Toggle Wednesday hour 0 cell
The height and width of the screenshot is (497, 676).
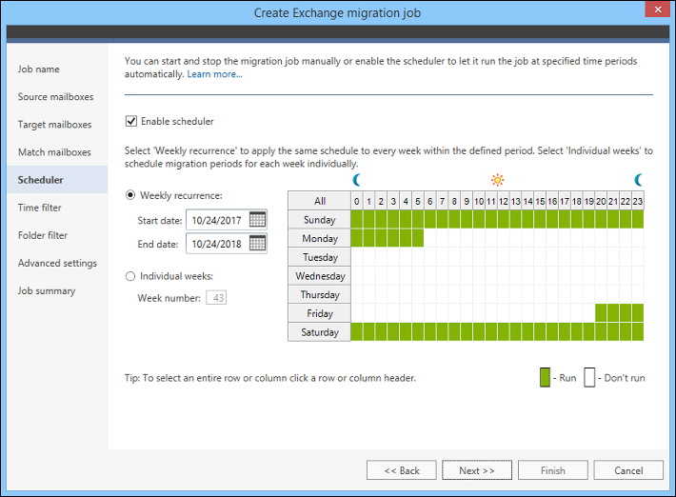coord(356,276)
